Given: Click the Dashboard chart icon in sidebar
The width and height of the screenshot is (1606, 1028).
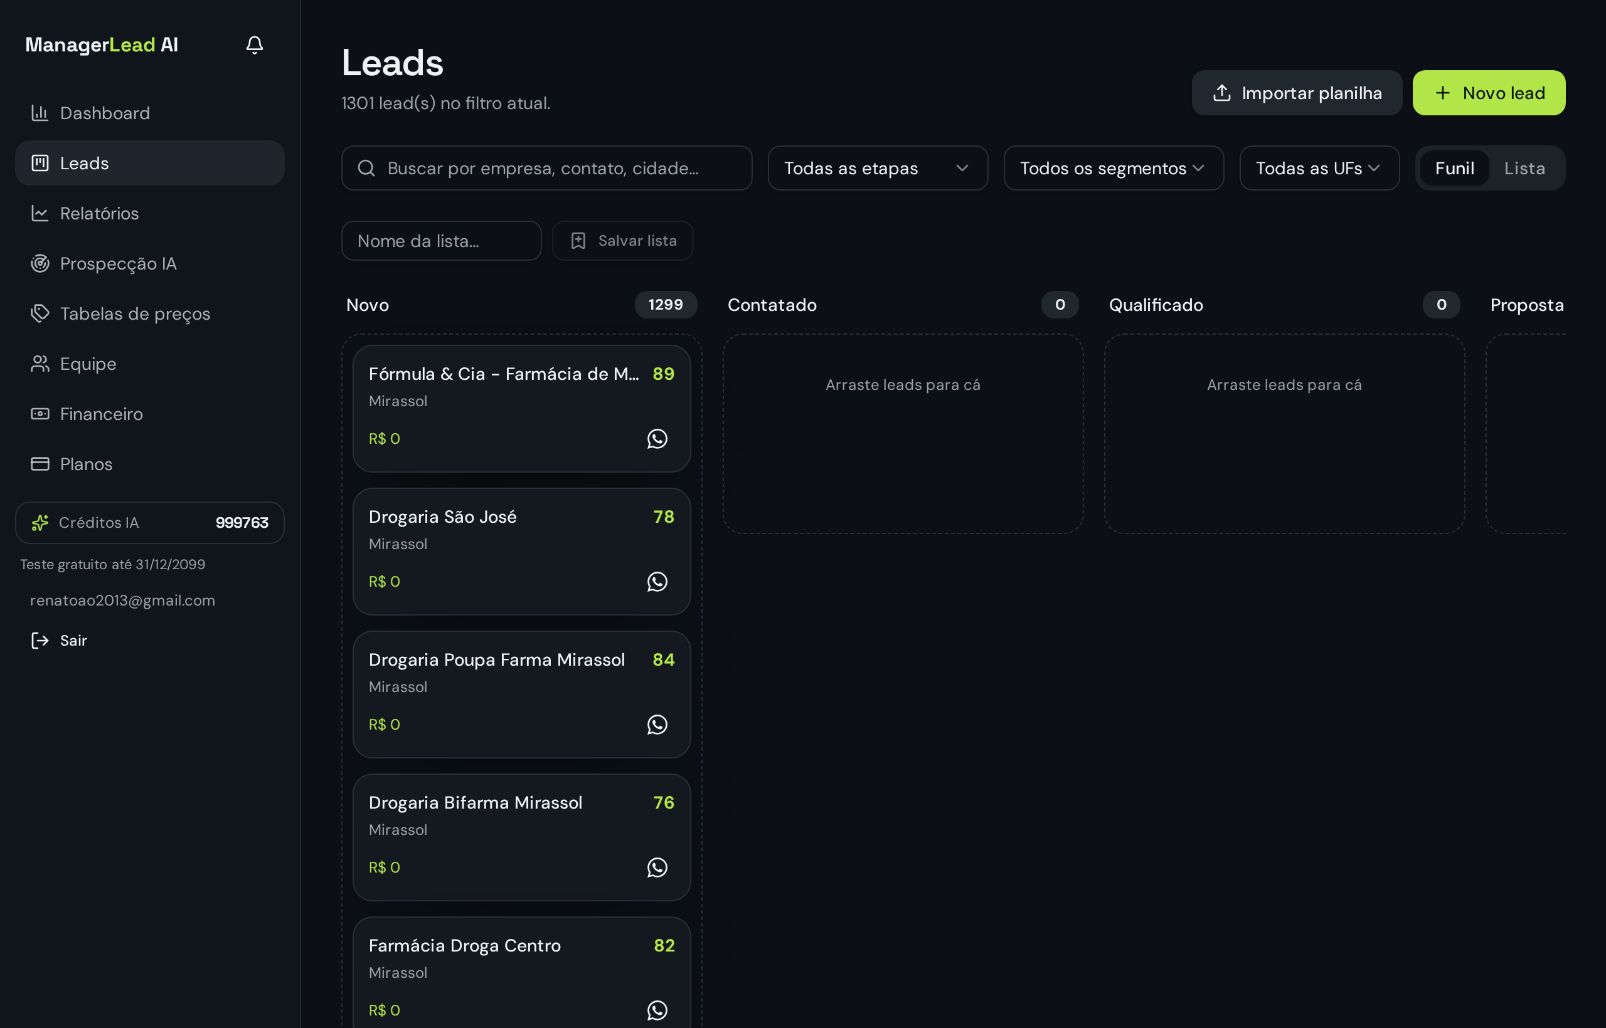Looking at the screenshot, I should click(x=40, y=113).
